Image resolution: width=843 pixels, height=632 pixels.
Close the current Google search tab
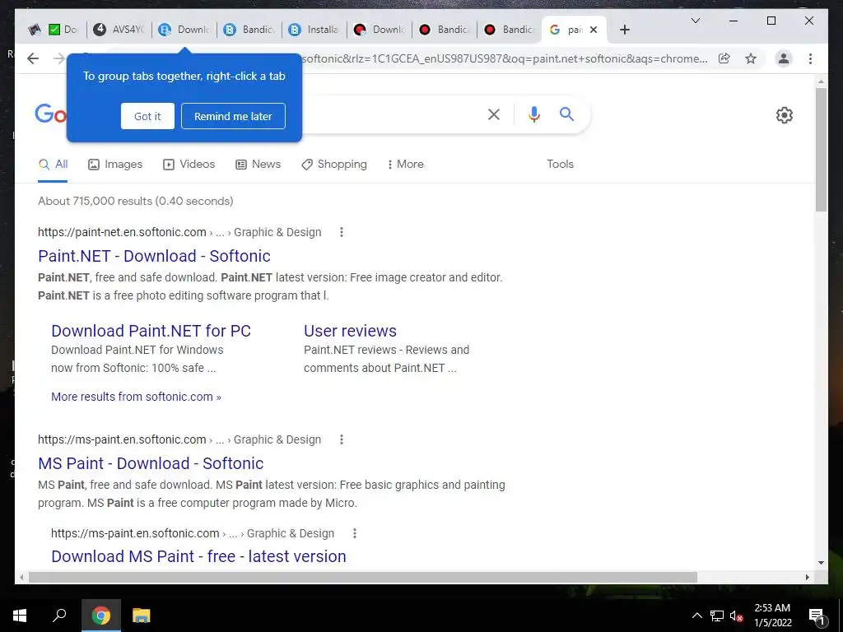click(594, 30)
